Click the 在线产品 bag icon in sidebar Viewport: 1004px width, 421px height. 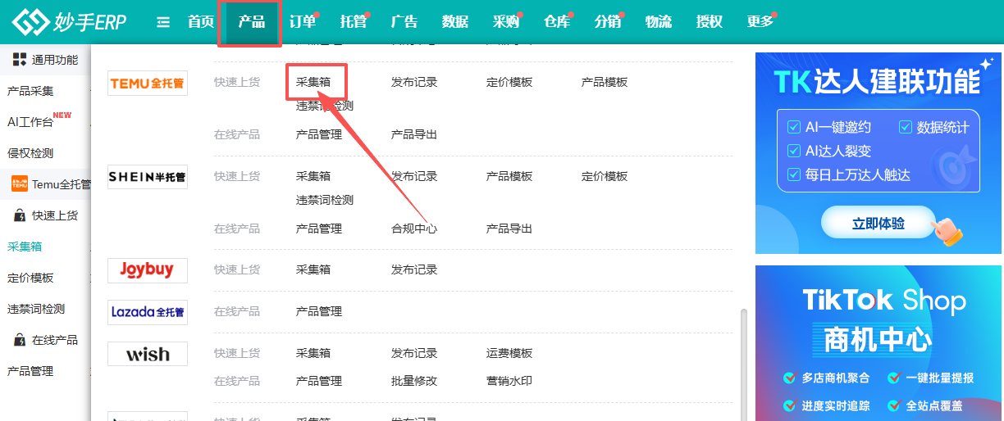[x=20, y=340]
